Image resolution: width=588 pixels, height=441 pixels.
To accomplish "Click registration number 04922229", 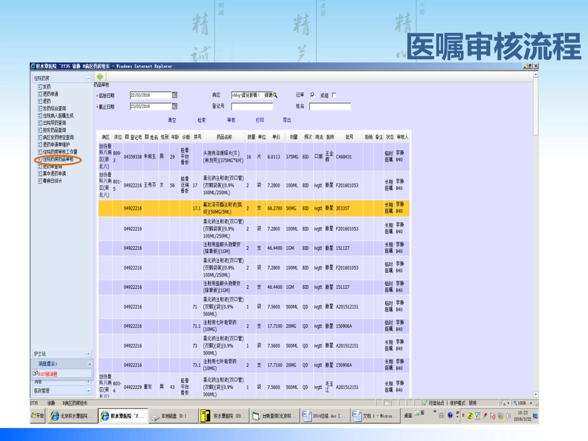I will (x=132, y=387).
